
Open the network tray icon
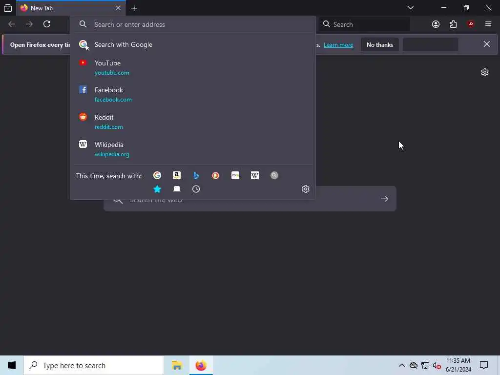click(x=425, y=365)
